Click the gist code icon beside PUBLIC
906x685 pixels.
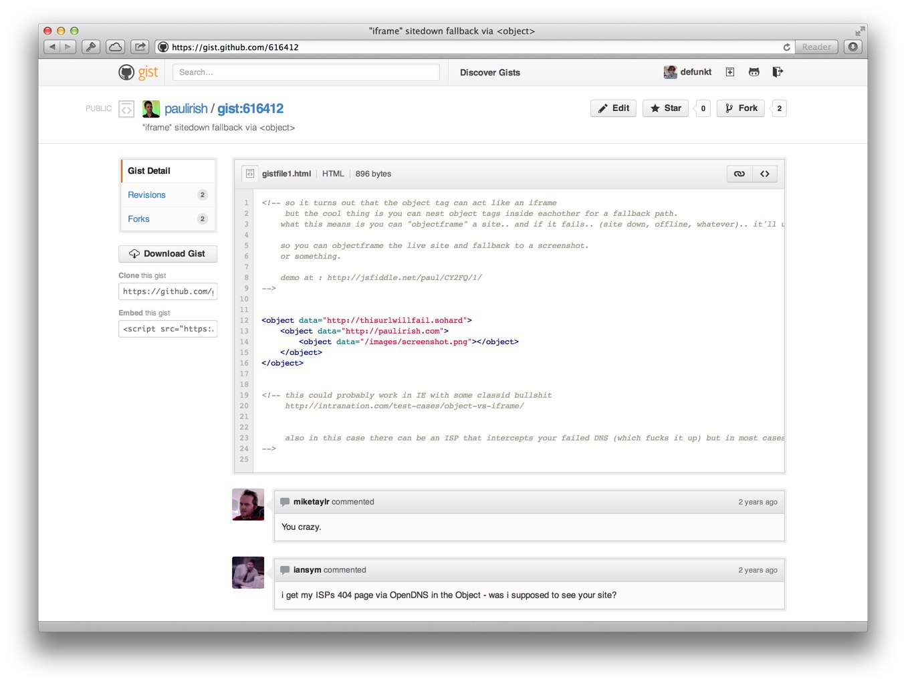[126, 109]
